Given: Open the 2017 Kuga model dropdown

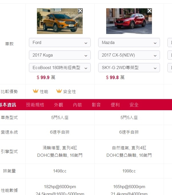Looking at the screenshot, I should click(x=60, y=55).
